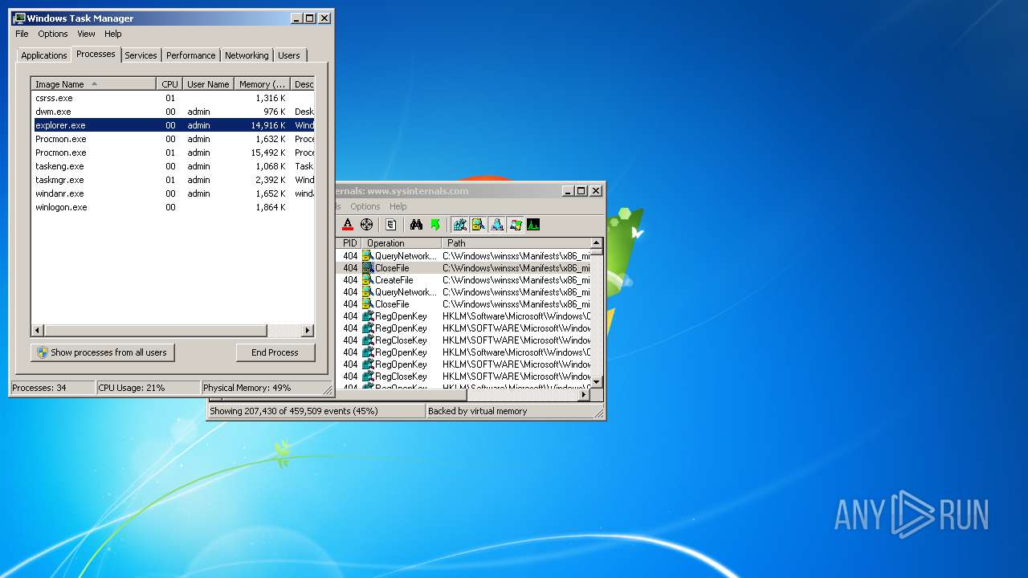Select the windanr.exe process row
The image size is (1028, 578).
pyautogui.click(x=173, y=193)
